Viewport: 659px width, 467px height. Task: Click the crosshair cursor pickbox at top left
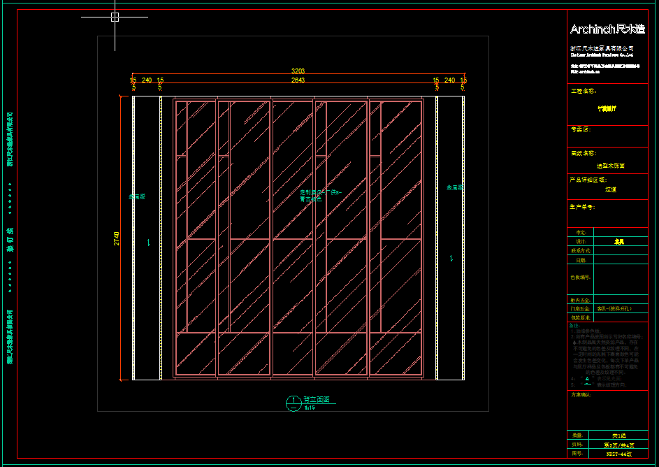click(x=115, y=17)
